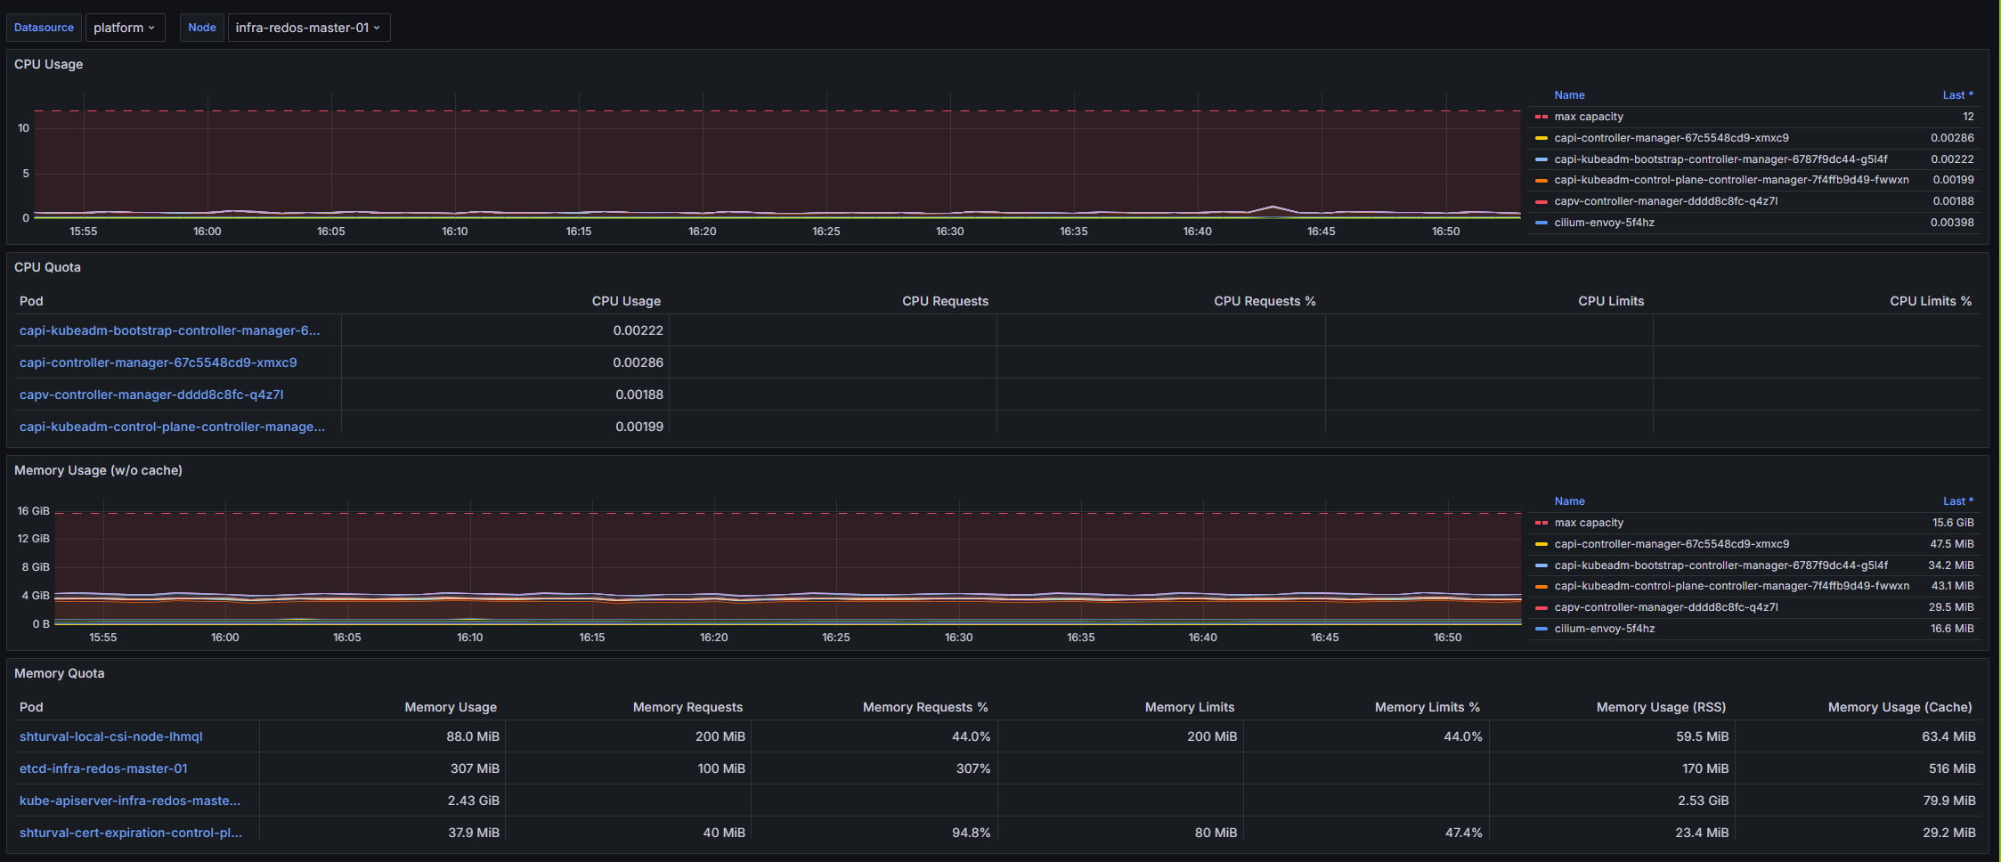Open the kube-apiserver-infra-redos pod link
Viewport: 2001px width, 862px height.
130,801
